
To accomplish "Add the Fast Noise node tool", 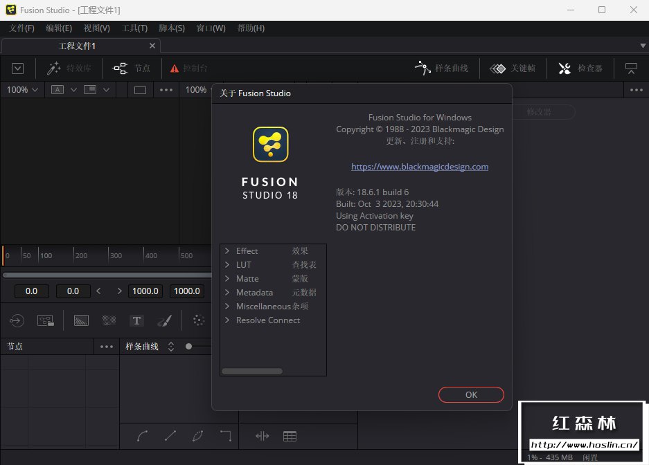I will click(x=109, y=320).
